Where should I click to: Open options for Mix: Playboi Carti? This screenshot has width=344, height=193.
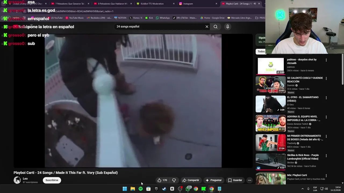click(326, 176)
